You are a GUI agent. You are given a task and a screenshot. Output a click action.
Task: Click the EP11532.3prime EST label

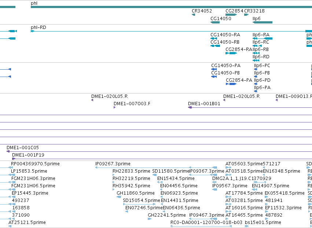[x=283, y=208]
